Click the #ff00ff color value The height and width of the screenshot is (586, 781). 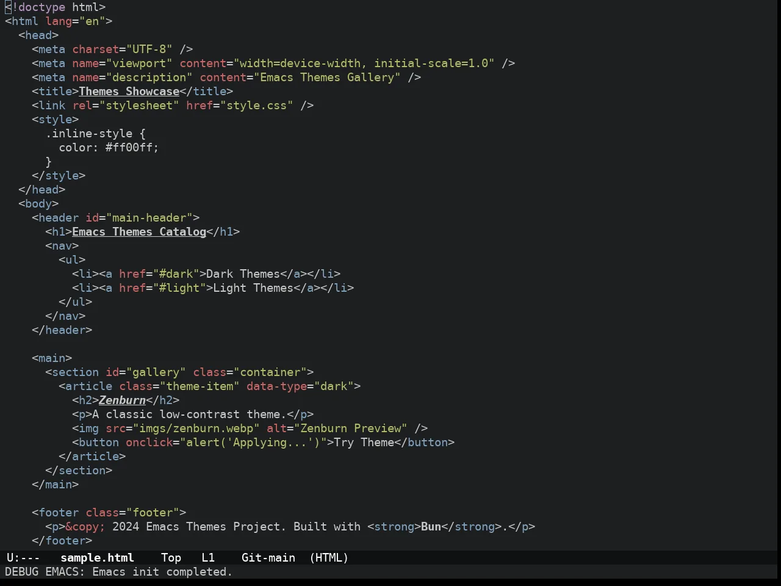pos(129,147)
